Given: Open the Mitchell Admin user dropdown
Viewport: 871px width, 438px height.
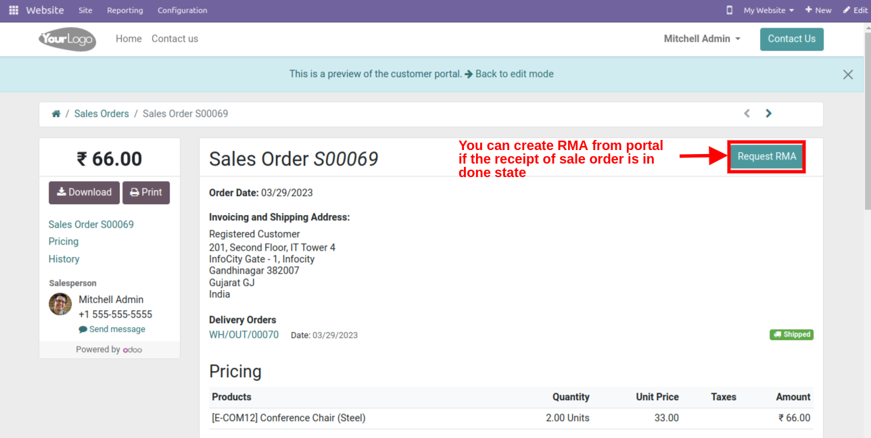Looking at the screenshot, I should tap(701, 39).
